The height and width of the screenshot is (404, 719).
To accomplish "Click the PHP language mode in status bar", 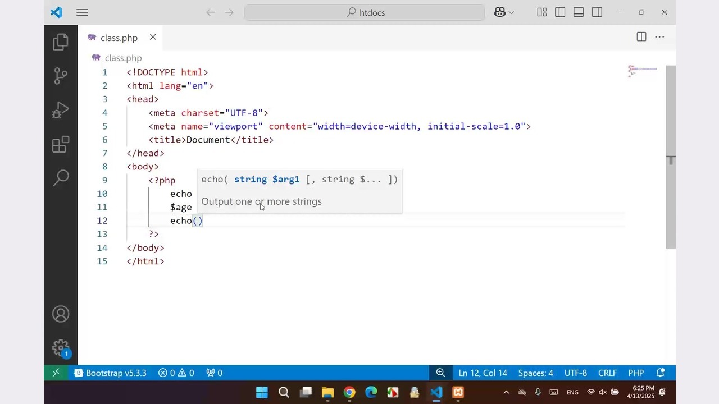I will pos(636,373).
